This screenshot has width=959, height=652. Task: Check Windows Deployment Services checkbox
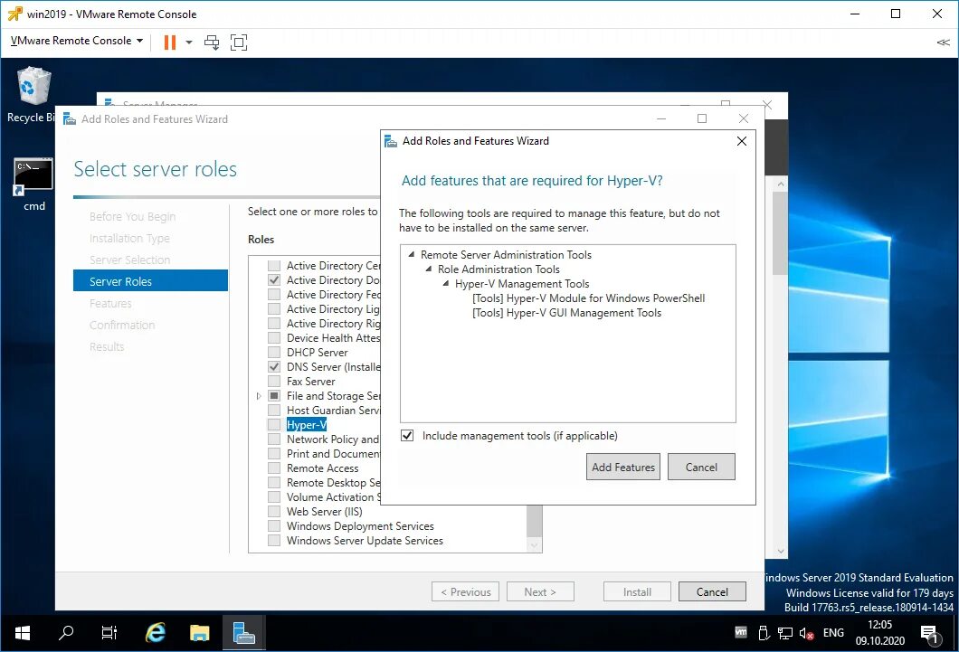(274, 526)
